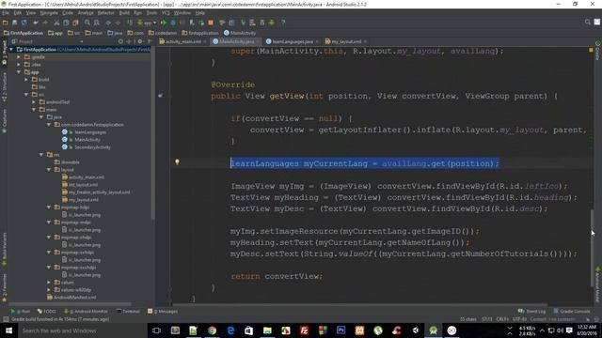602x338 pixels.
Task: Click the green Run app button
Action: (x=164, y=23)
